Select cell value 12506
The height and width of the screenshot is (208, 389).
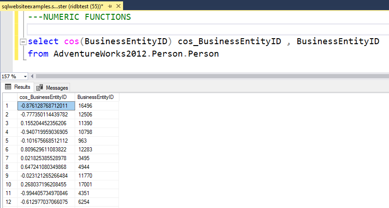click(97, 115)
